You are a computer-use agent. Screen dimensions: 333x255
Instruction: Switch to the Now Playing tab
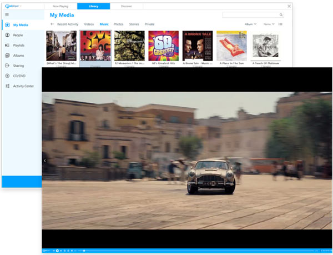[60, 6]
